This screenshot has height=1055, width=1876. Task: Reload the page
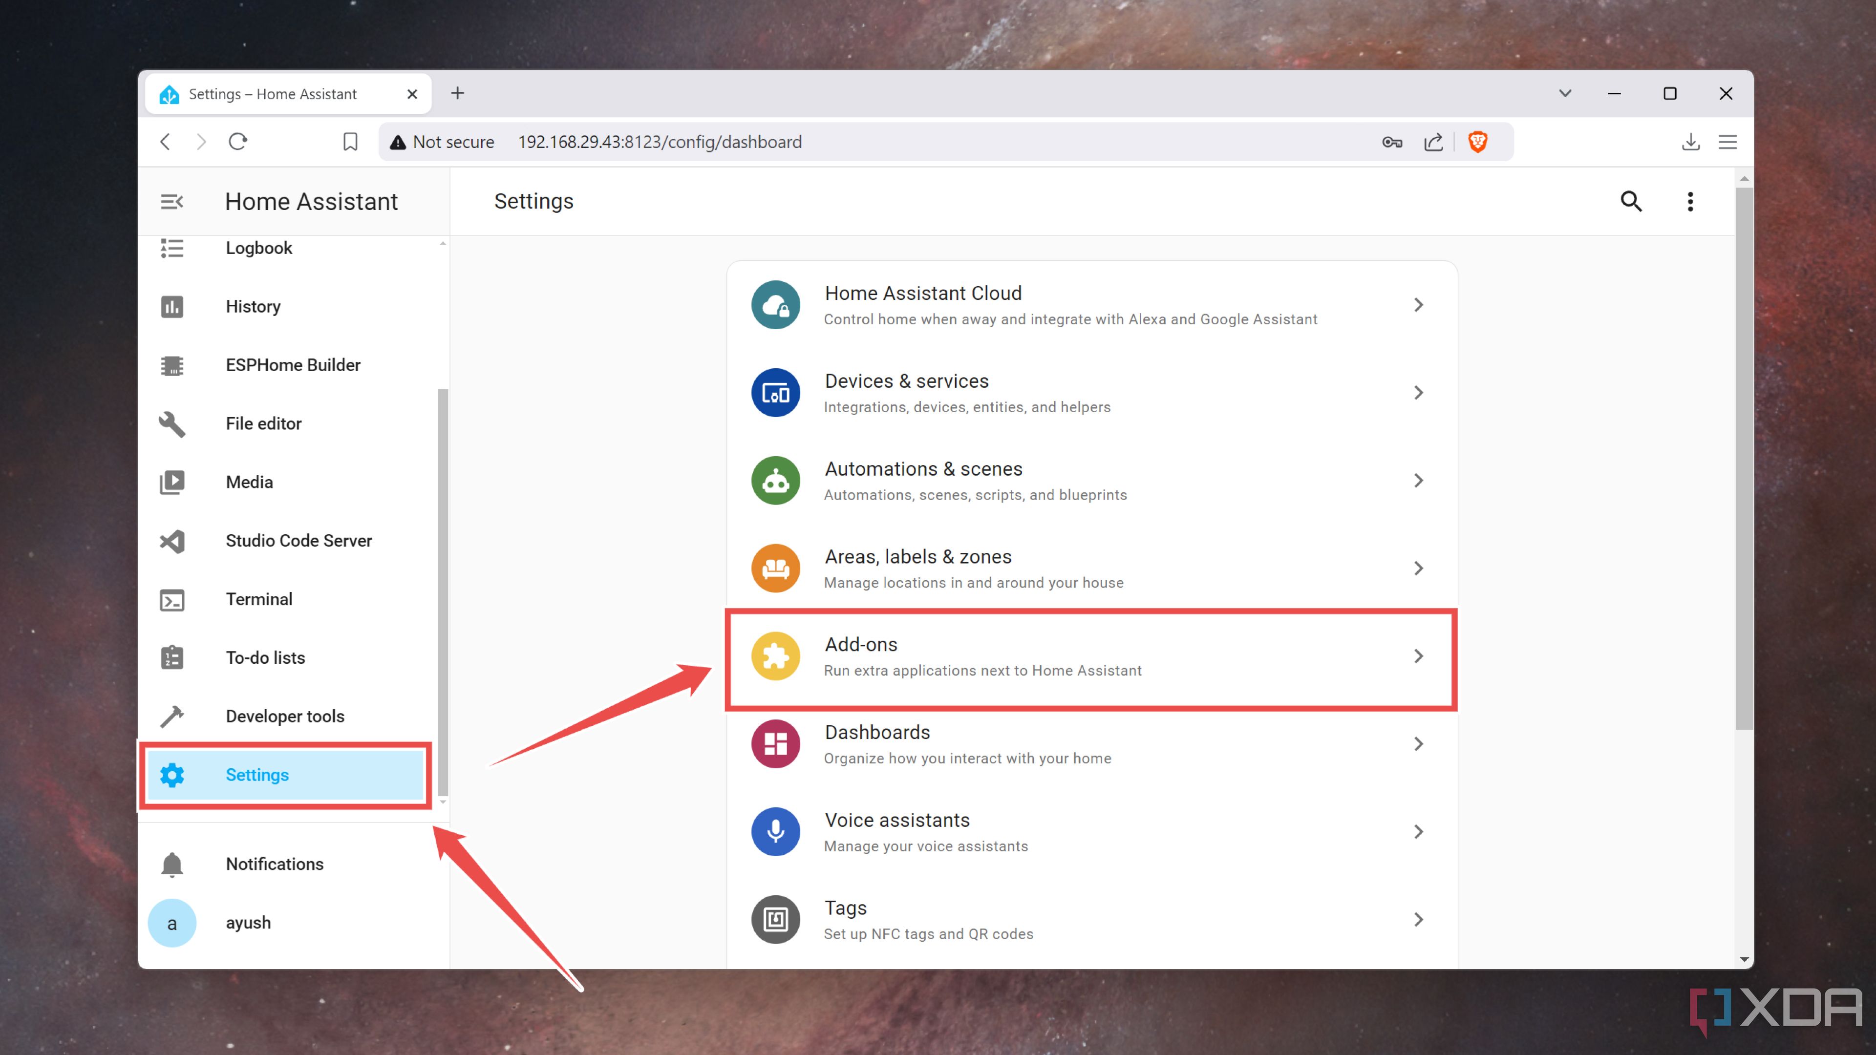coord(238,141)
